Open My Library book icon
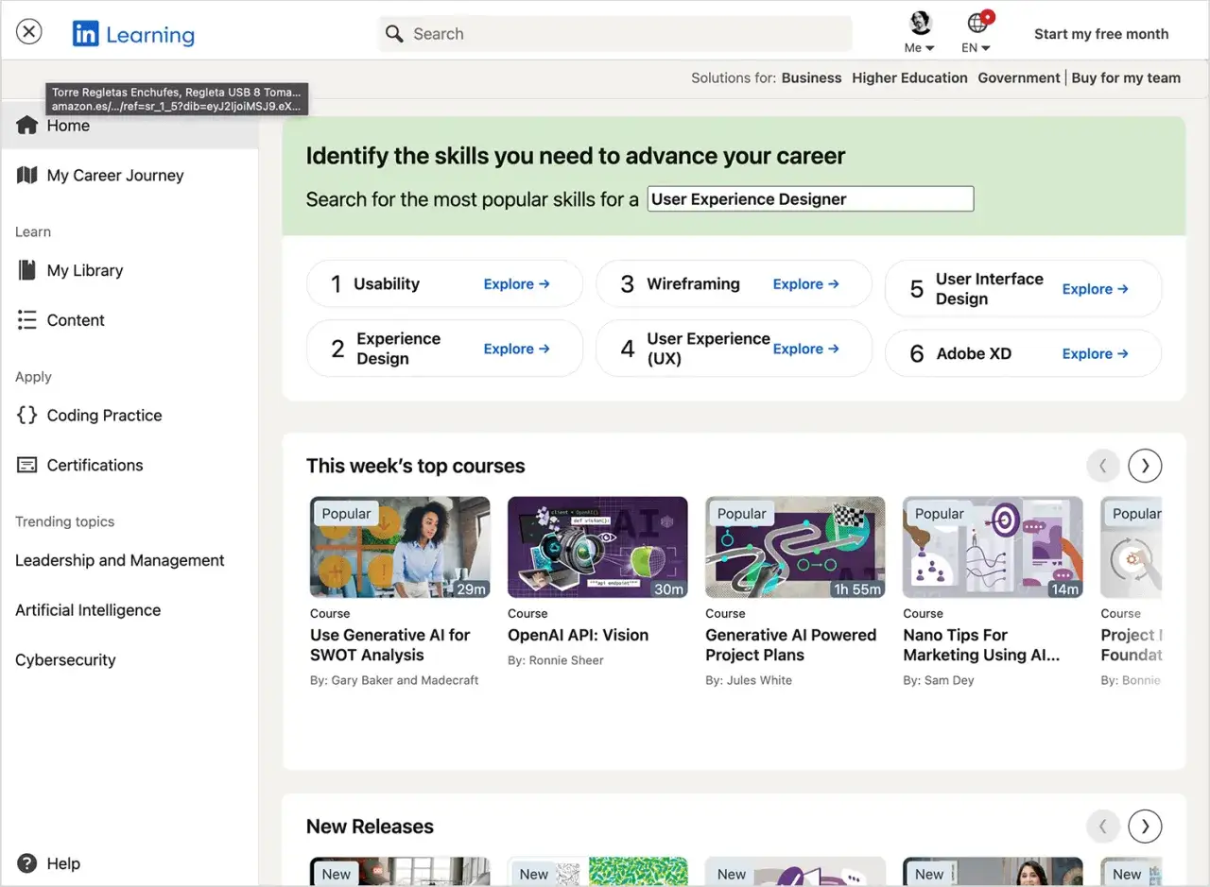This screenshot has width=1210, height=887. 27,270
